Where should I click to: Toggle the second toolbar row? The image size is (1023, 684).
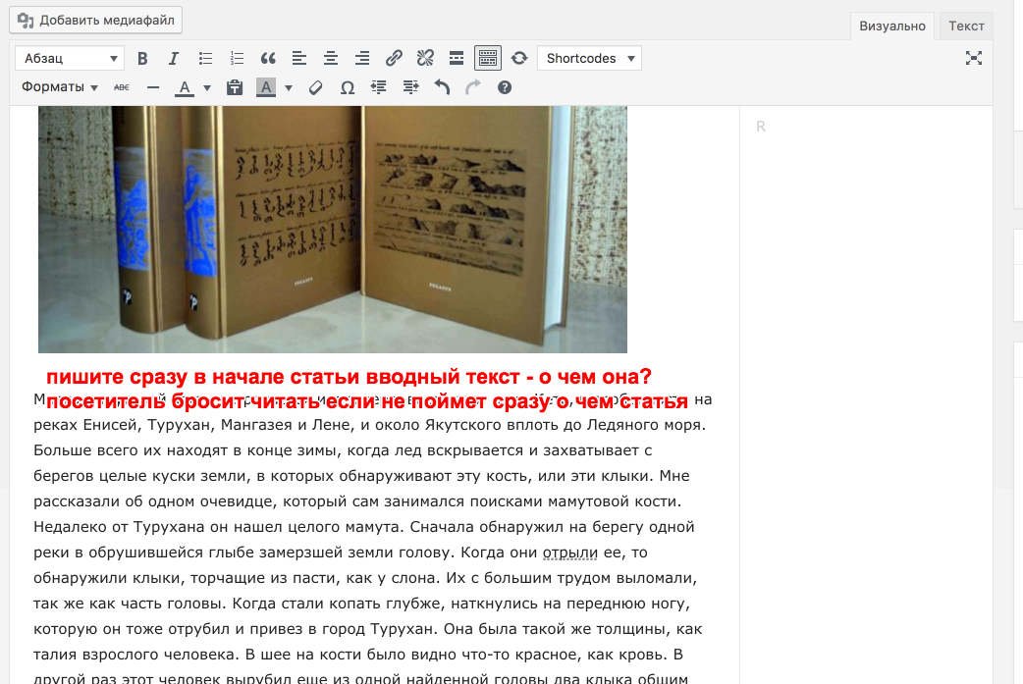(488, 59)
